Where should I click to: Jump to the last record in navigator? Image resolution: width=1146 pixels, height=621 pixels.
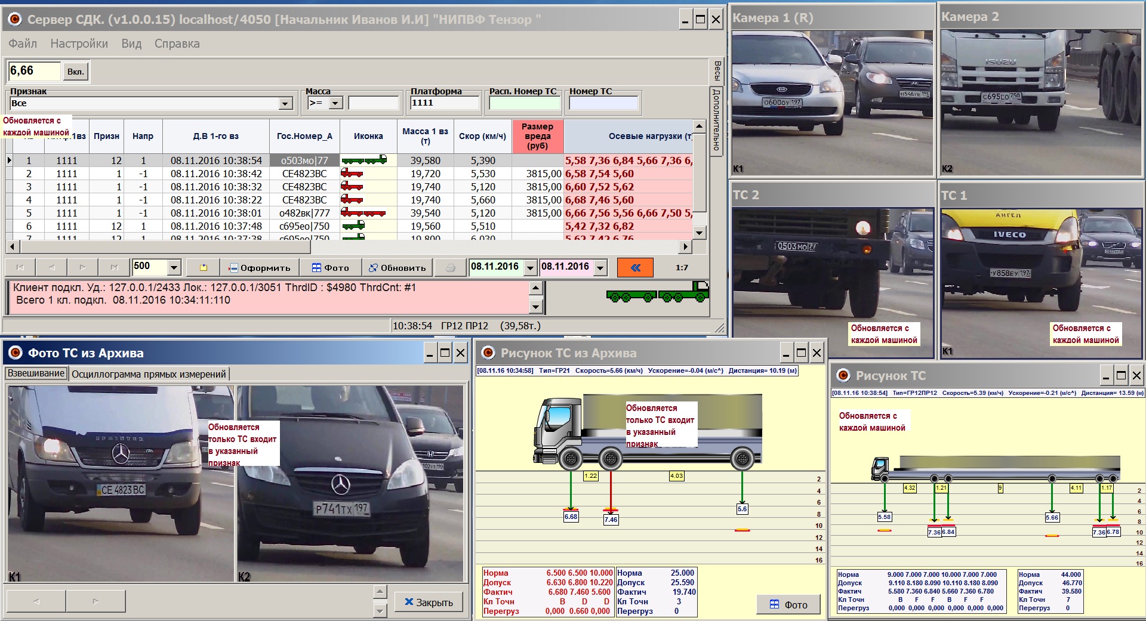click(x=113, y=268)
